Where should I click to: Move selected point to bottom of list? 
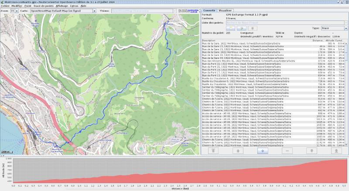[336, 150]
